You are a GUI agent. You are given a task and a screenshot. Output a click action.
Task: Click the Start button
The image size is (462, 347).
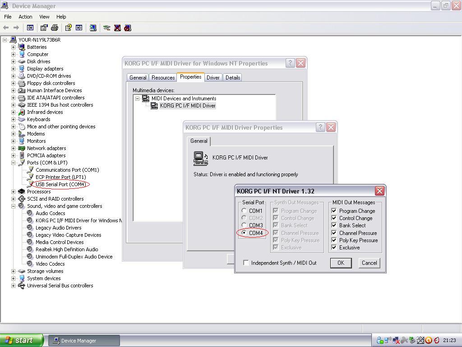22,340
